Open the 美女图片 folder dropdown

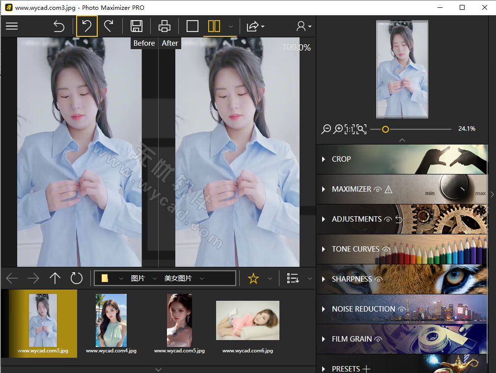[x=205, y=278]
